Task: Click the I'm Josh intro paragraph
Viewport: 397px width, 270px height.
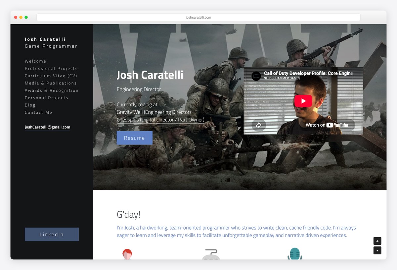Action: [236, 232]
